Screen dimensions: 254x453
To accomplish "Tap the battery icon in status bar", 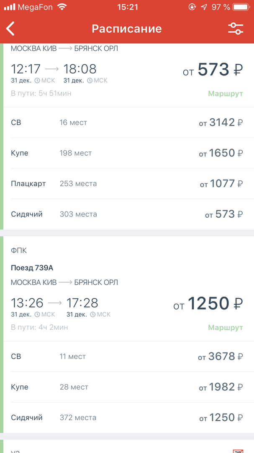I will (241, 7).
